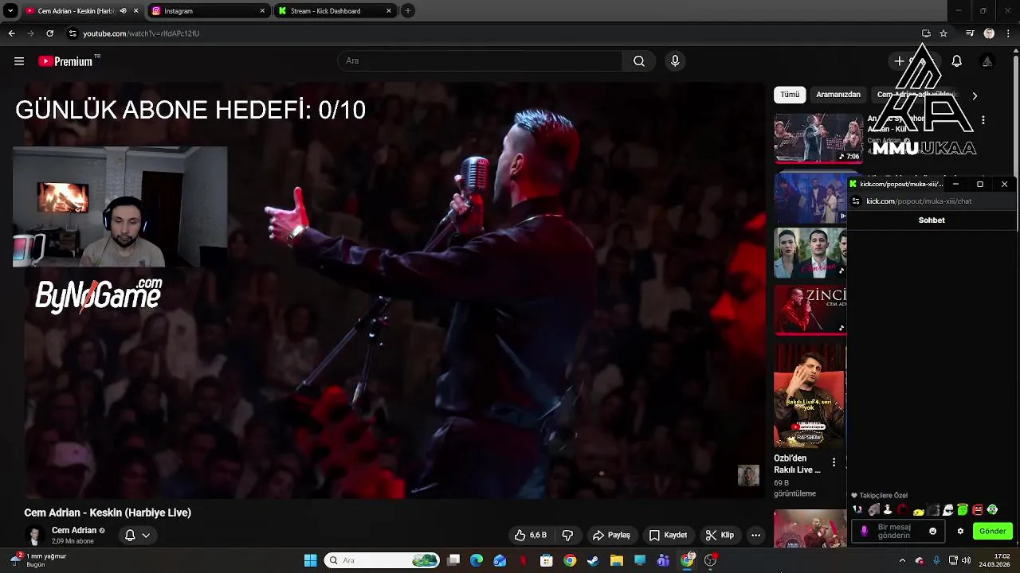Reload the YouTube page
This screenshot has width=1020, height=573.
pyautogui.click(x=49, y=33)
